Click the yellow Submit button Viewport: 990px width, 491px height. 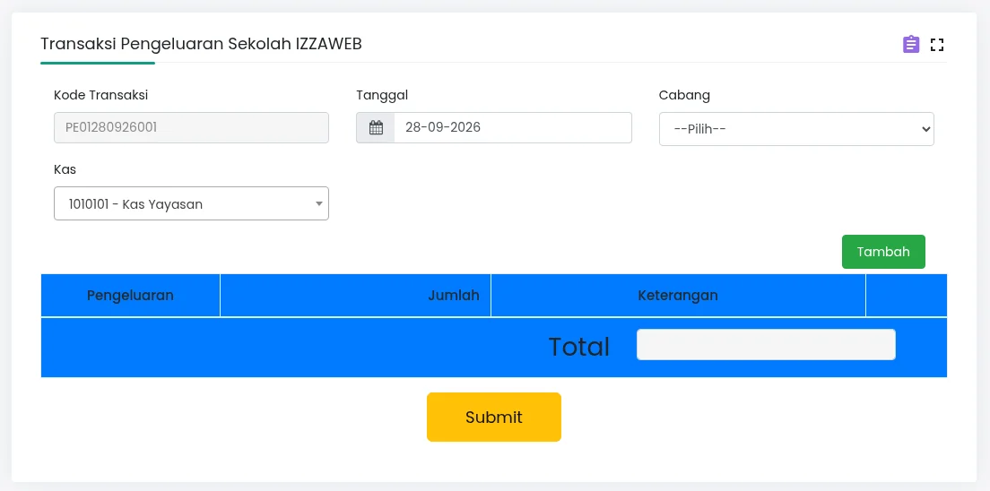[494, 418]
